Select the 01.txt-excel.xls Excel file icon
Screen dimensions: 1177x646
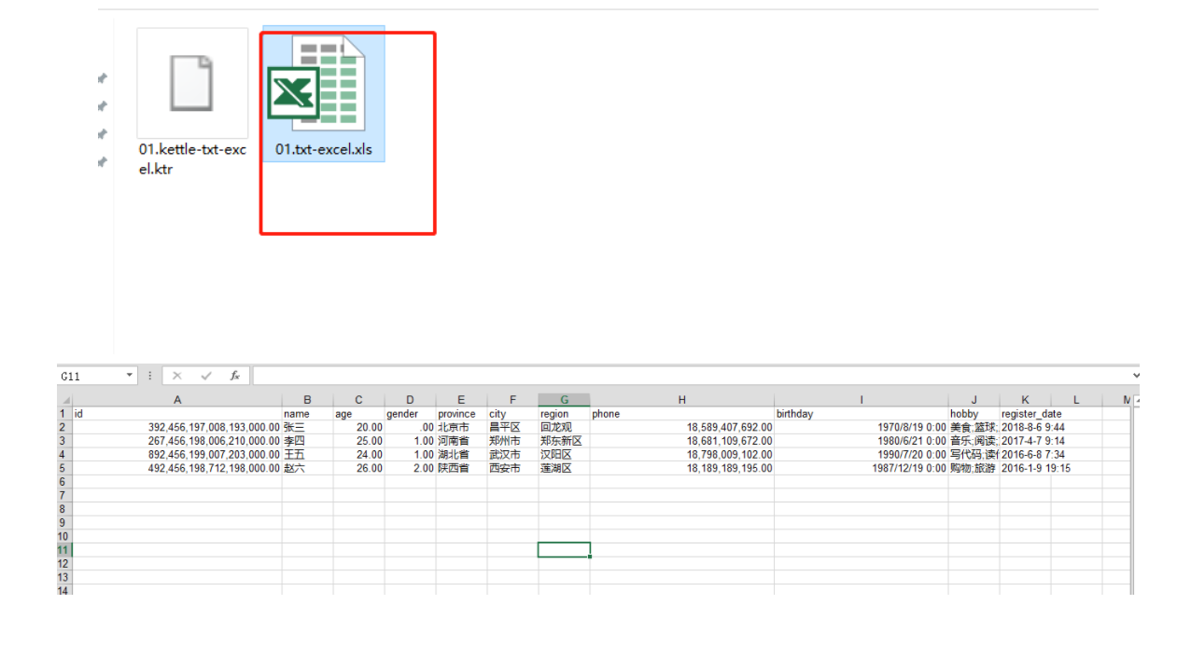(315, 84)
